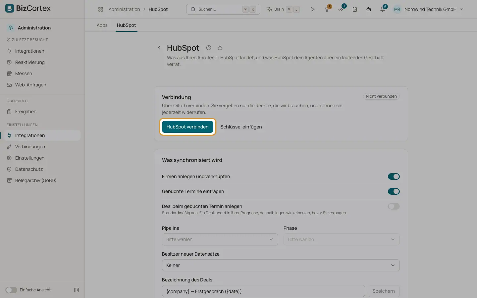Click HubSpot in breadcrumb
This screenshot has height=298, width=477.
coord(158,9)
